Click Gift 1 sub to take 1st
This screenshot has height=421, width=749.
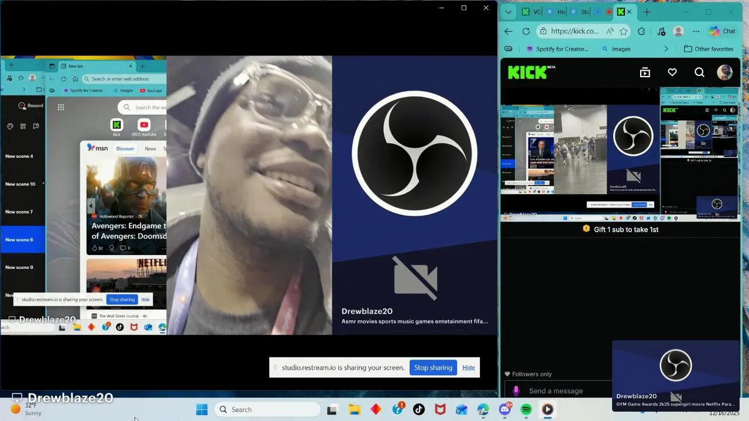pyautogui.click(x=620, y=229)
